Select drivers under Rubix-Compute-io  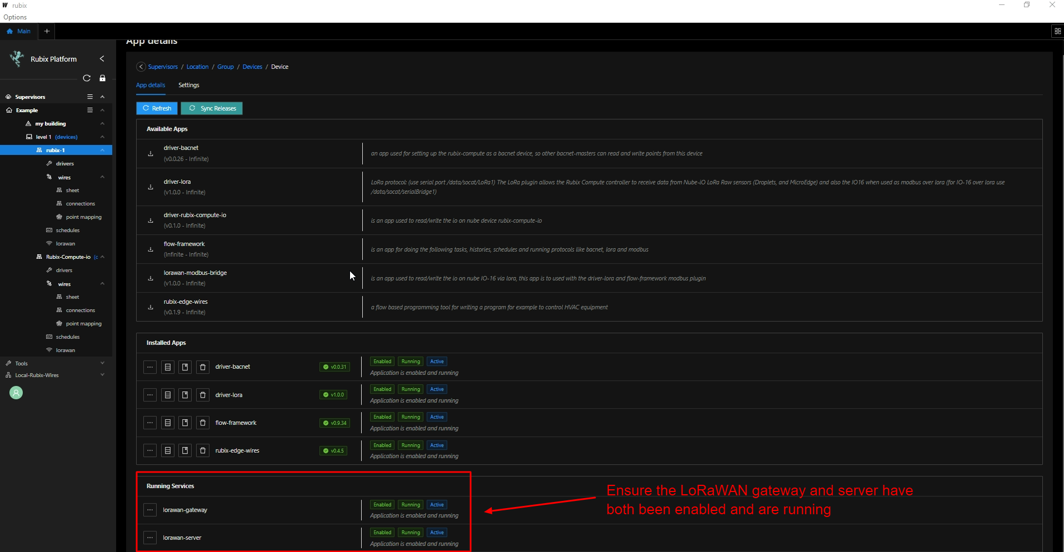pyautogui.click(x=64, y=270)
